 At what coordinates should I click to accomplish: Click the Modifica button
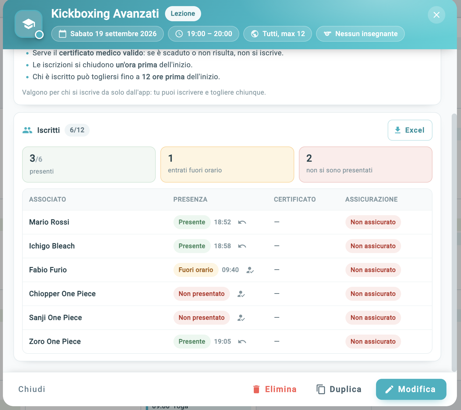click(x=411, y=389)
